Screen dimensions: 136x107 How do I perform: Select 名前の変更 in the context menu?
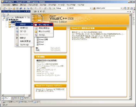(x=24, y=41)
